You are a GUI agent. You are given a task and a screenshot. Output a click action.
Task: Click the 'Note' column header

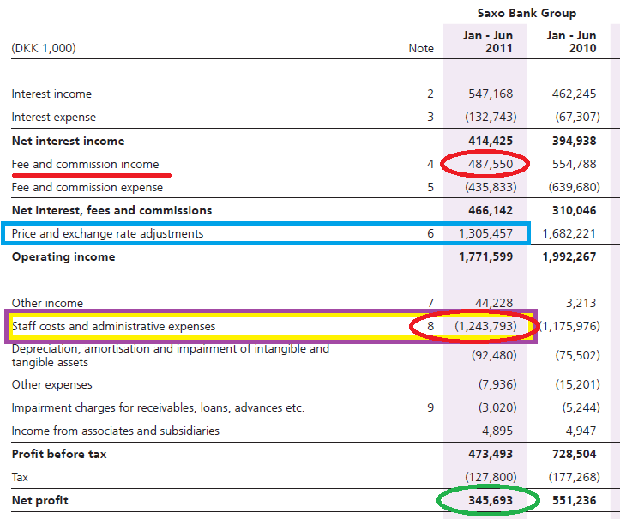point(421,48)
